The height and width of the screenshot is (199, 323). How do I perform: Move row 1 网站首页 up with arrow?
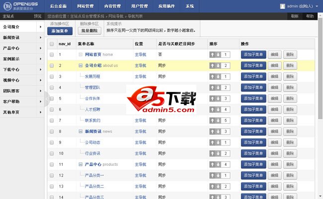tap(212, 54)
